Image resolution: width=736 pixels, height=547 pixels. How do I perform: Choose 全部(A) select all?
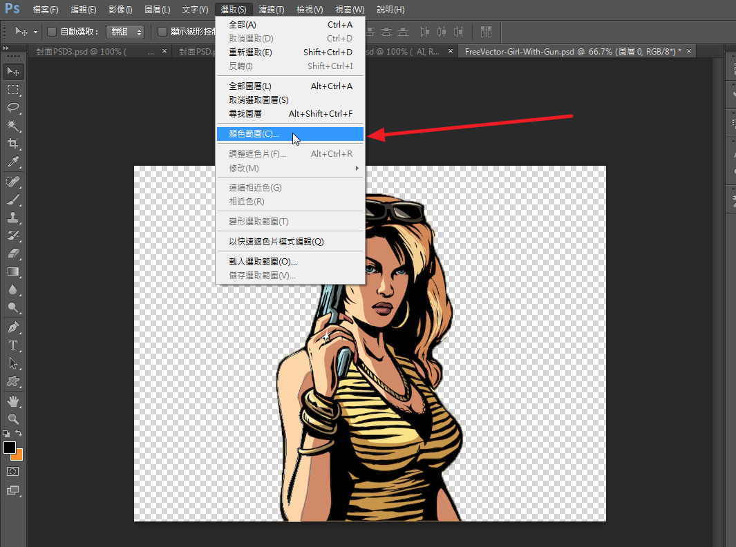tap(290, 24)
